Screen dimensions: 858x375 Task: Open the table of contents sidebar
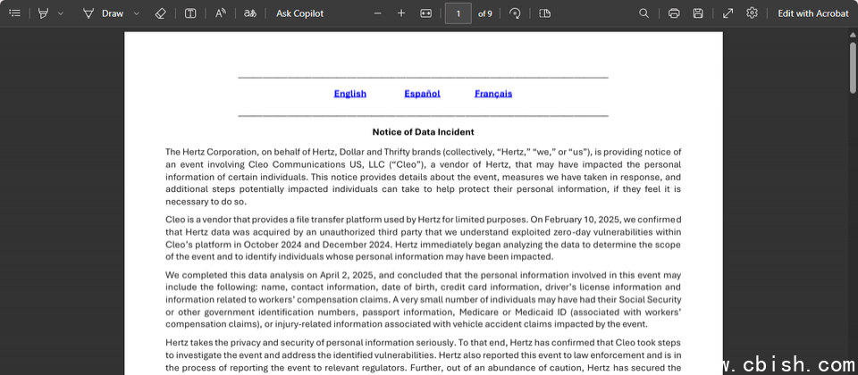[x=15, y=13]
